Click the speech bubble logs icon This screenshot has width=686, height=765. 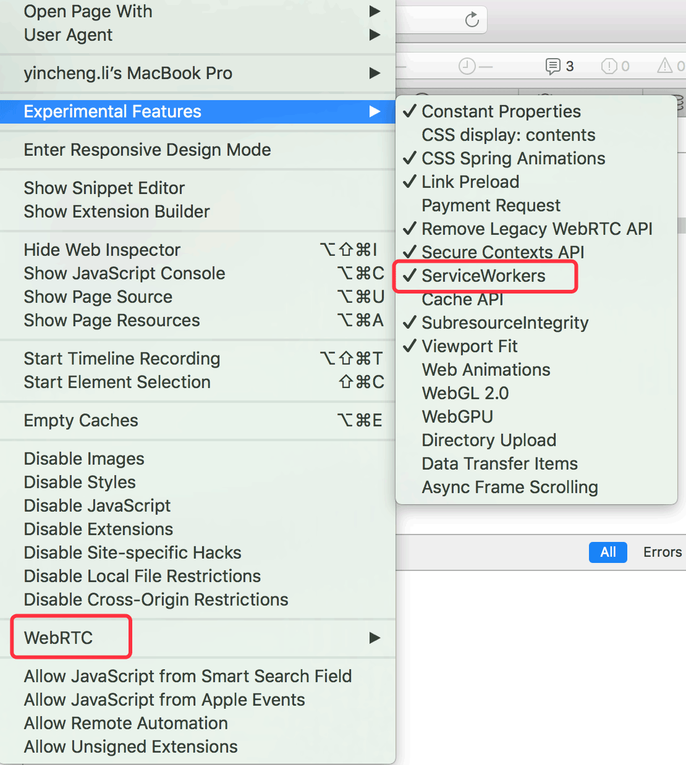pos(553,66)
